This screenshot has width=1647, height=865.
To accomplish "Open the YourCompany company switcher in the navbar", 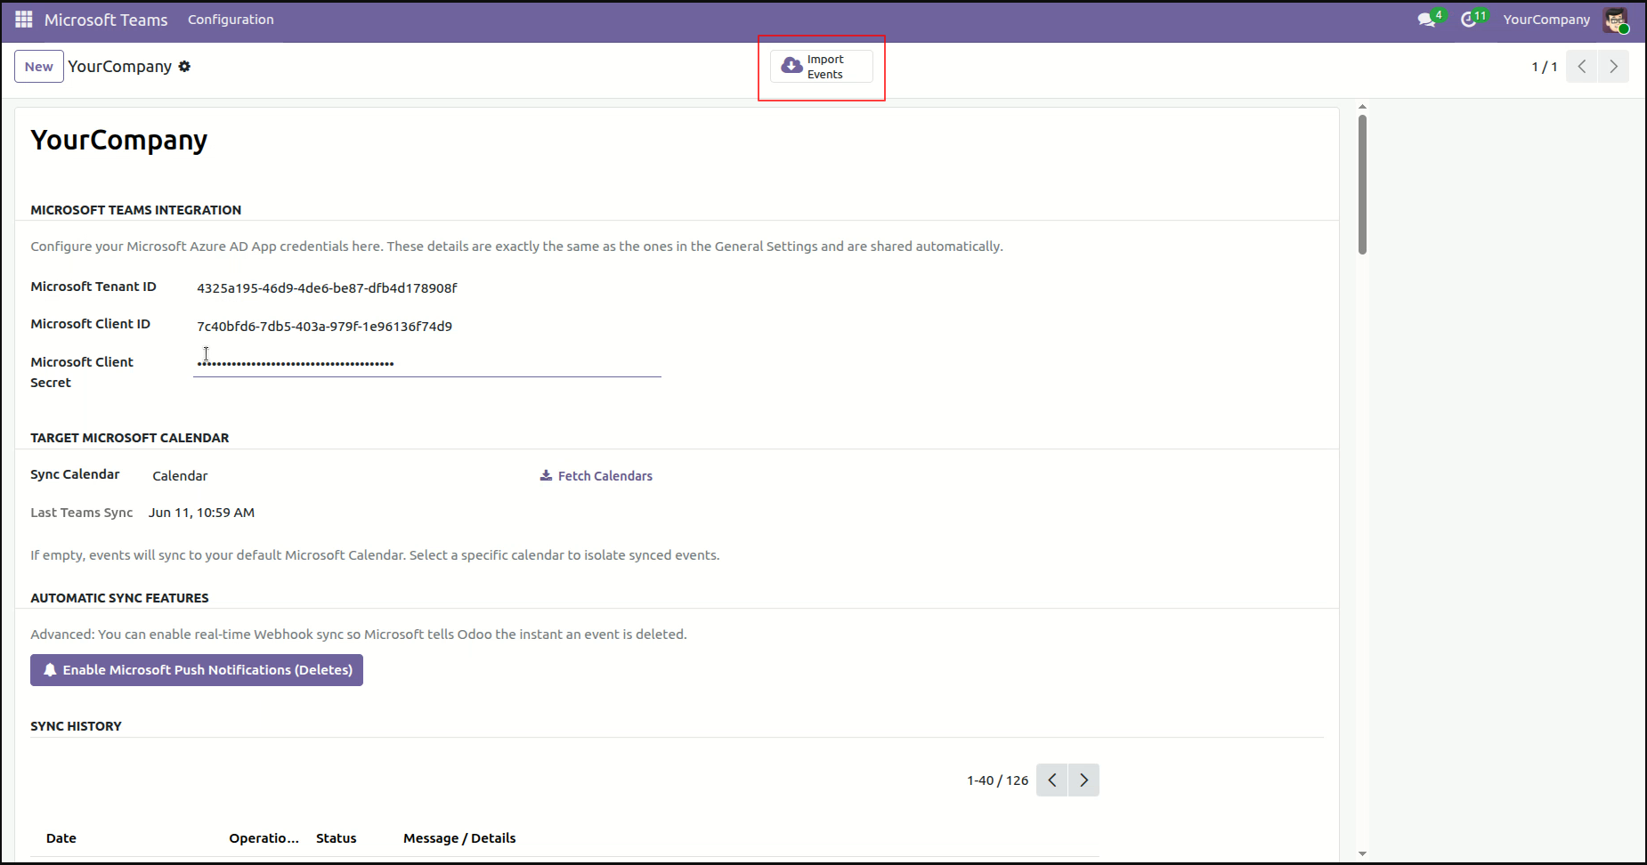I will (1546, 20).
